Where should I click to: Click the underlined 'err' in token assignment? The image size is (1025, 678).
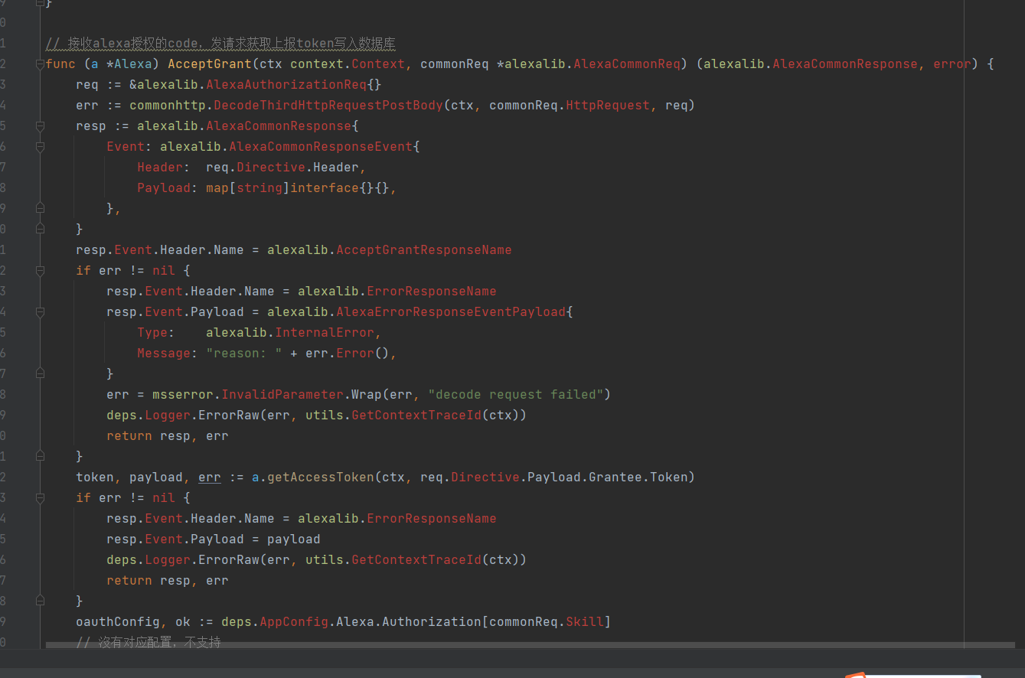coord(210,478)
